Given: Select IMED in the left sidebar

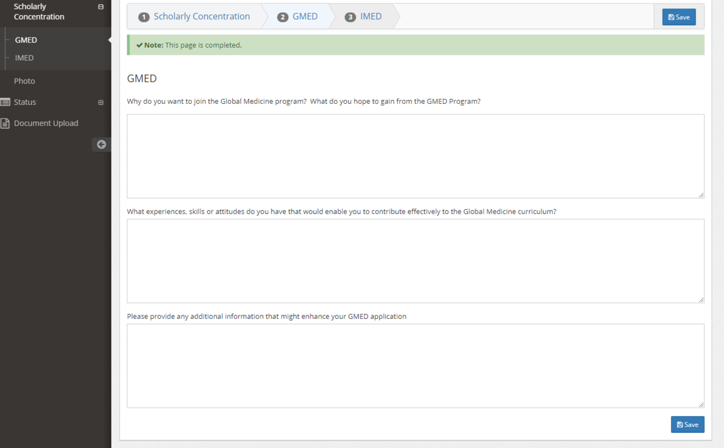Looking at the screenshot, I should tap(24, 58).
